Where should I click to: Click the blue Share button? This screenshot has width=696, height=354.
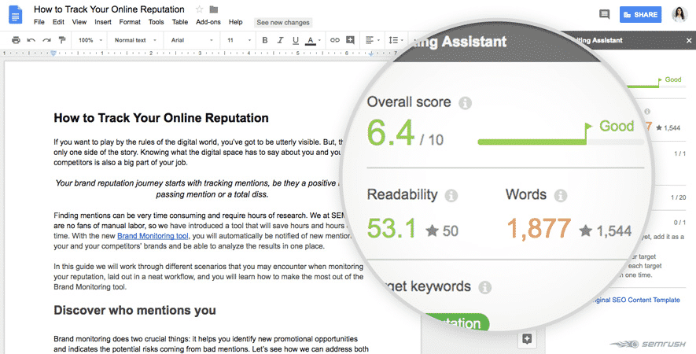(640, 14)
